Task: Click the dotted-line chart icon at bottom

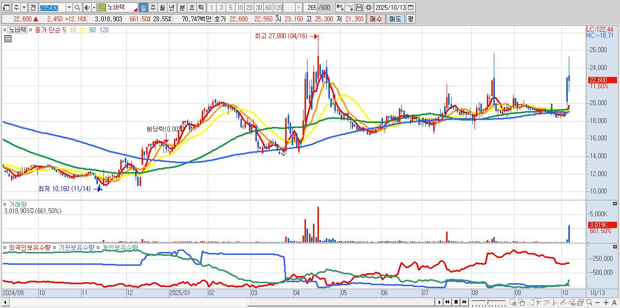Action: pos(530,303)
